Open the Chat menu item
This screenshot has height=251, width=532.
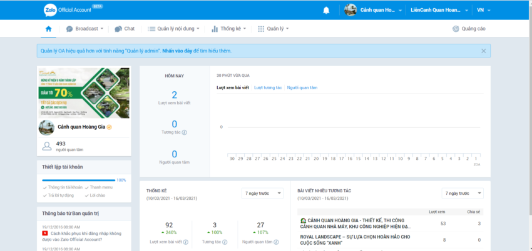(x=125, y=29)
